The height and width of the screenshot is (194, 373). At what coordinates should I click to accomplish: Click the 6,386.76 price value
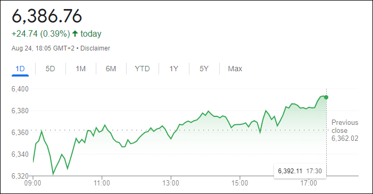coord(47,16)
